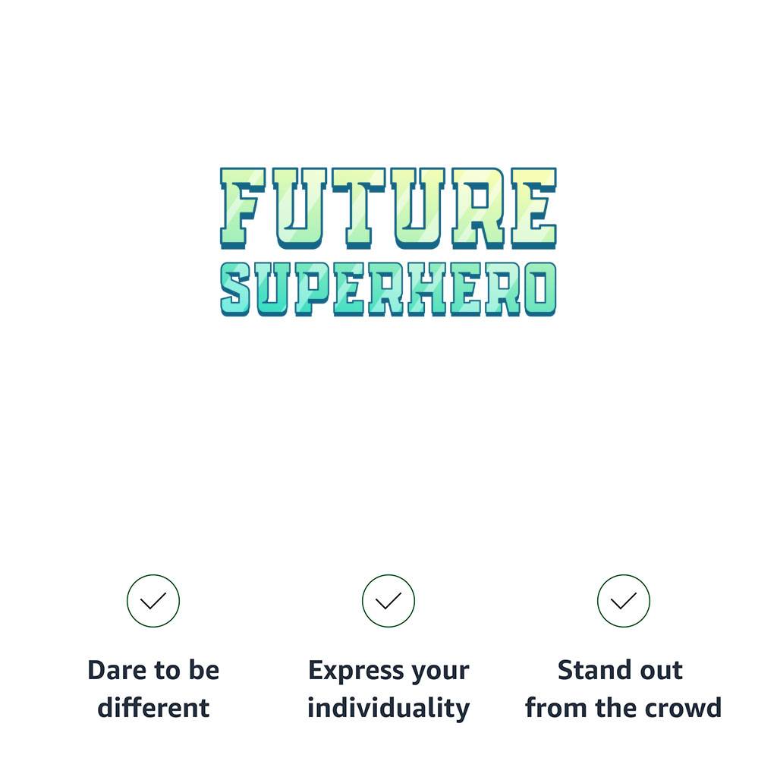Select the "Express your individuality" caption

388,689
